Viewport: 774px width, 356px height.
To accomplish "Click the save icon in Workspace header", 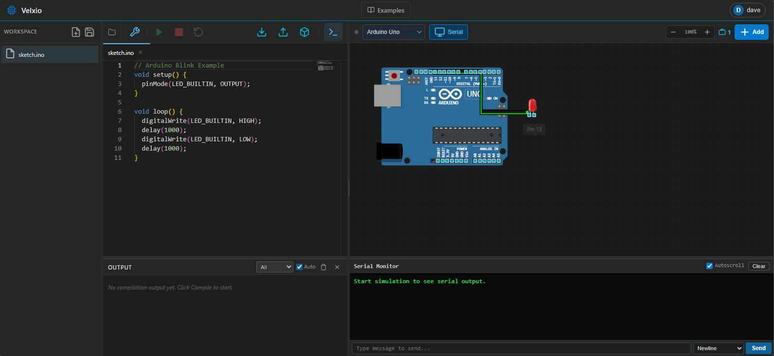I will pos(90,32).
